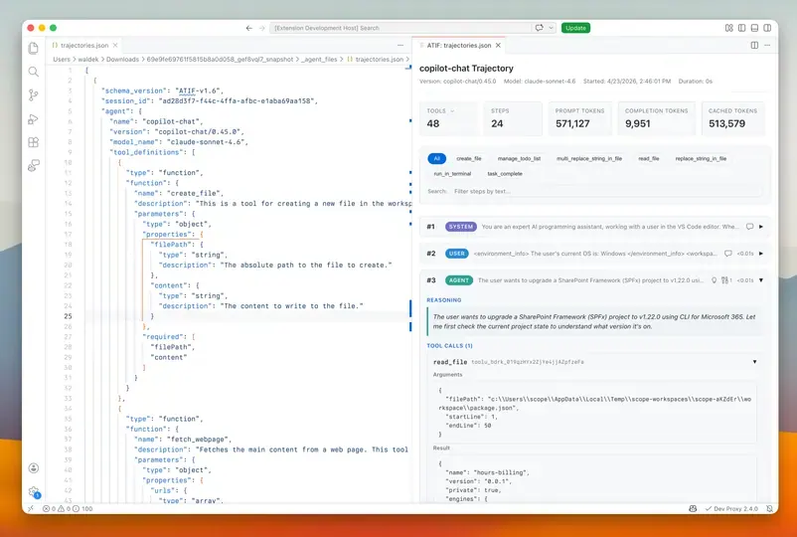This screenshot has width=797, height=537.
Task: Open the Source Control view
Action: 34,95
